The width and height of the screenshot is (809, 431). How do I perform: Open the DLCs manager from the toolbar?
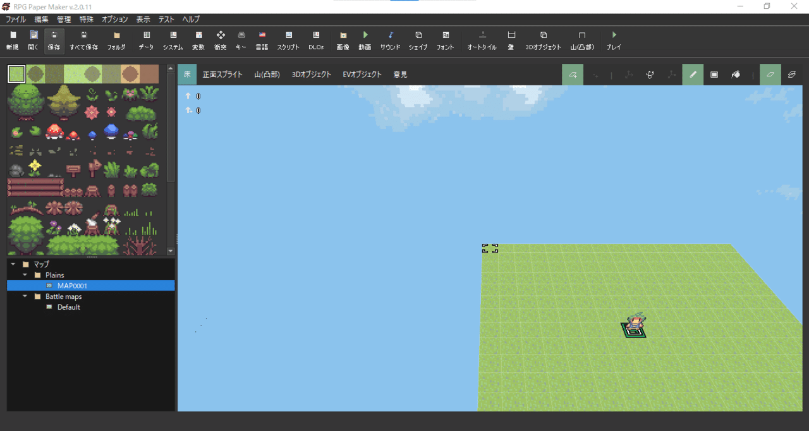(315, 39)
